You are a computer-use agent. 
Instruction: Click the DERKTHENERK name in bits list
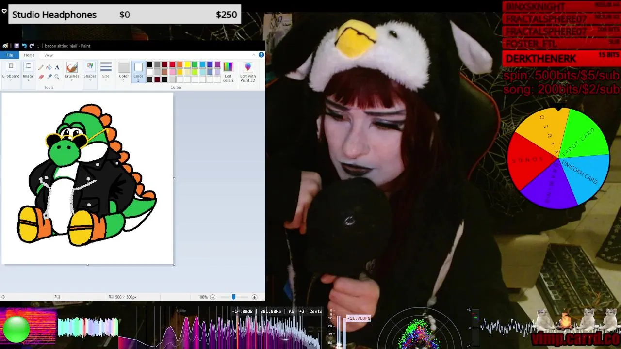point(541,59)
